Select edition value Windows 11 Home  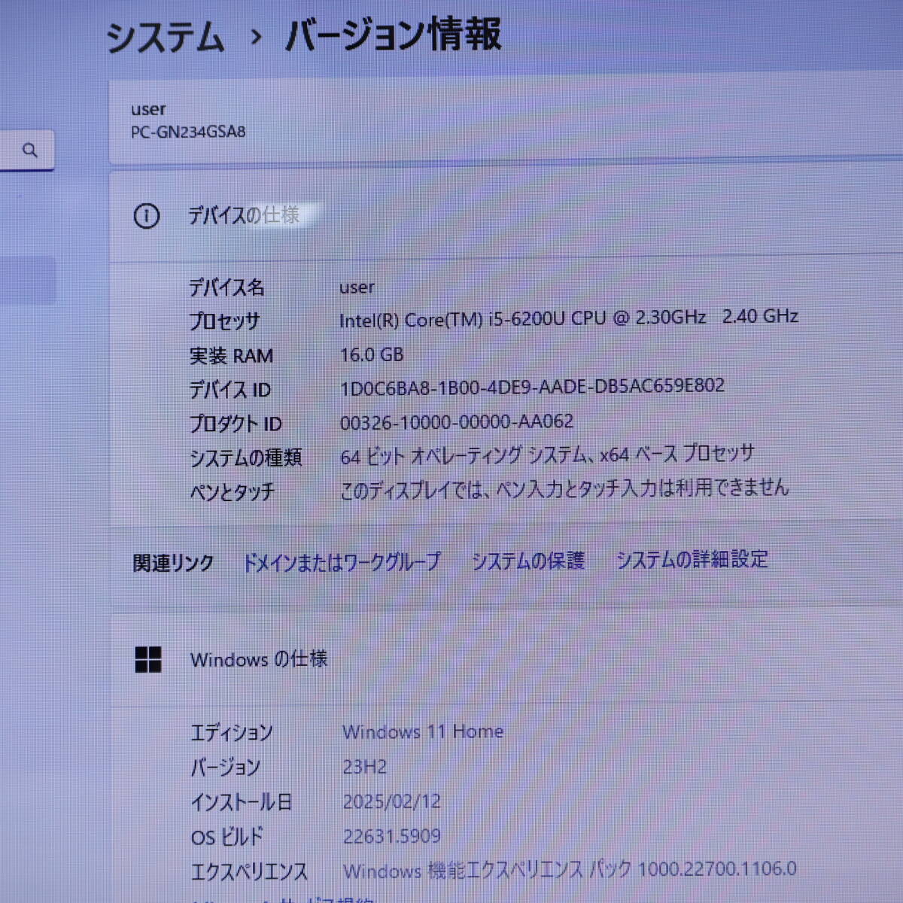423,731
